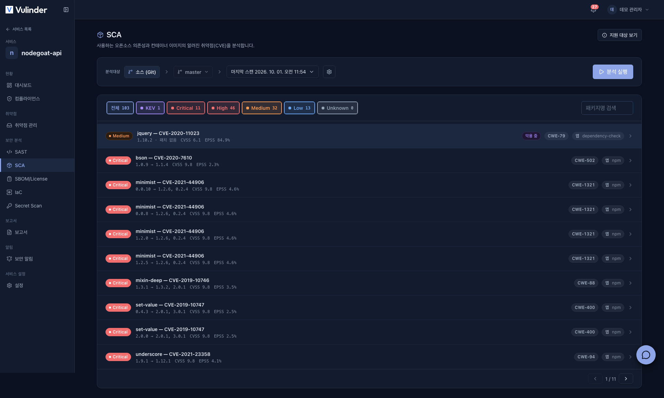Open the 대시보드 dashboard page
This screenshot has height=398, width=664.
coord(37,85)
